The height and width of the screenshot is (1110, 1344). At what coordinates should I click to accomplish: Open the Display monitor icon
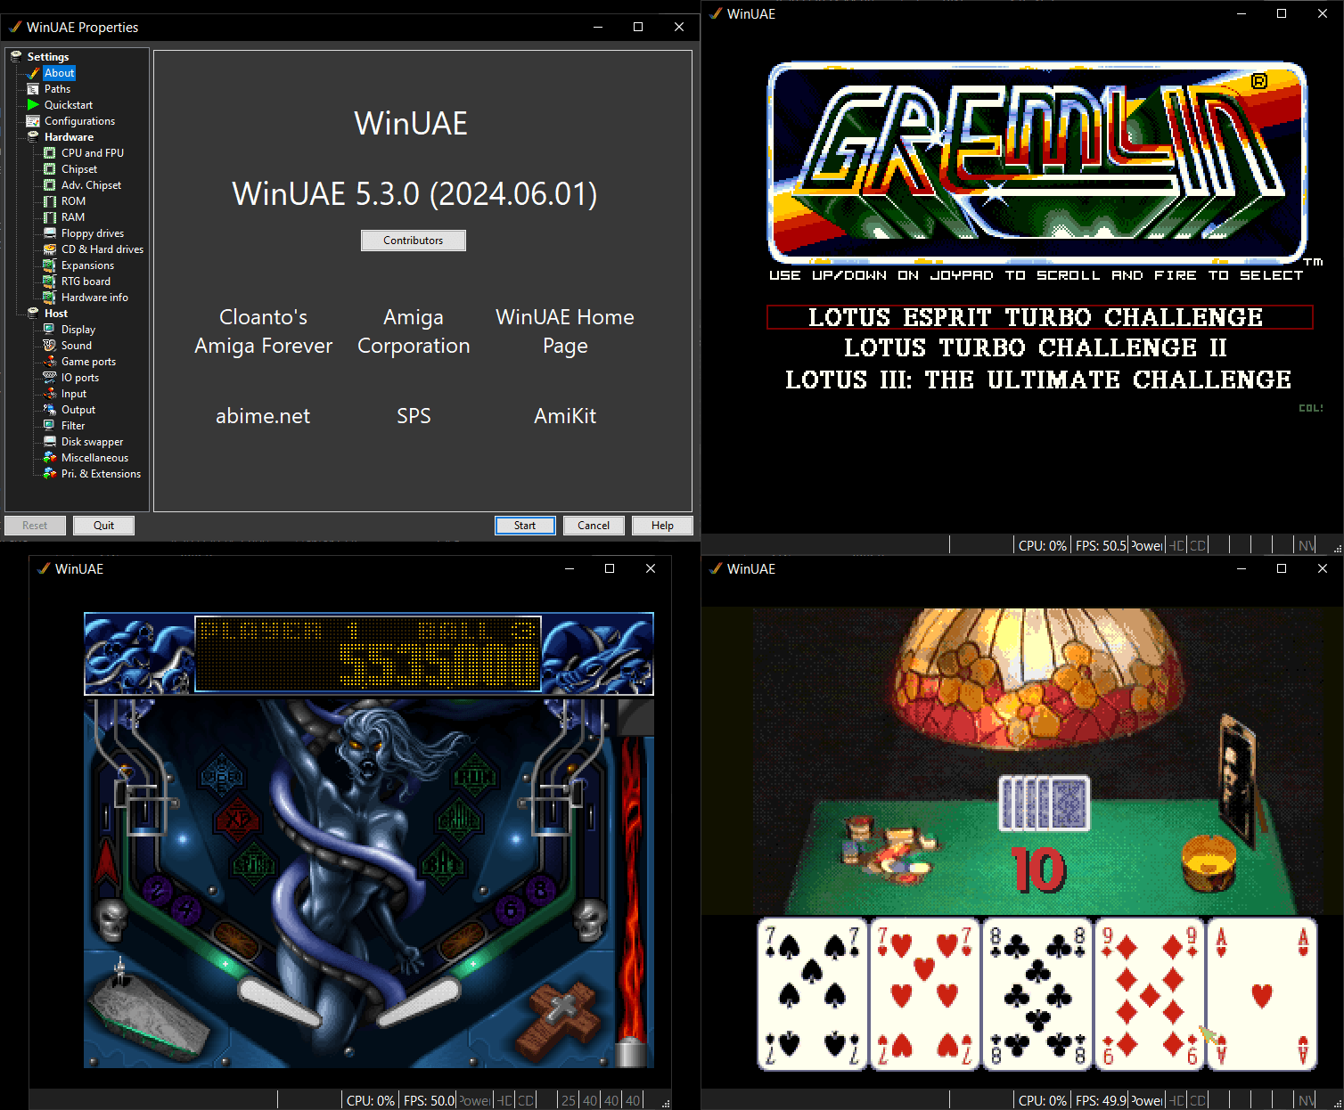pos(50,330)
